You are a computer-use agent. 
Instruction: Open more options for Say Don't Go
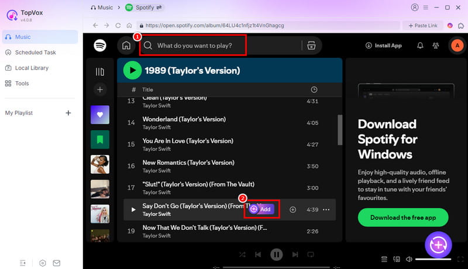[x=326, y=210]
